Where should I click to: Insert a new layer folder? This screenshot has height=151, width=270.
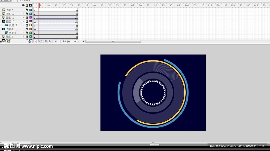click(8, 41)
